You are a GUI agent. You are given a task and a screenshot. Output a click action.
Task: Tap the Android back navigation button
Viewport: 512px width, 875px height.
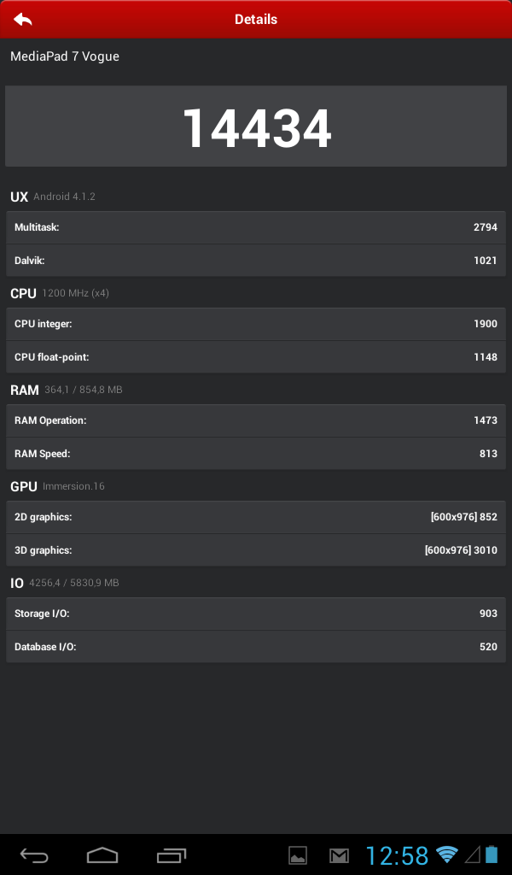tap(34, 854)
